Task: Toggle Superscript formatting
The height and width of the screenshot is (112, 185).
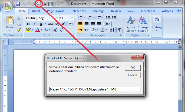Action: tap(63, 24)
